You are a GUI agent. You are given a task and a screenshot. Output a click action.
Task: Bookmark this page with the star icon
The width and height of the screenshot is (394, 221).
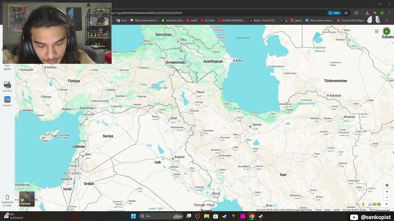pos(346,13)
